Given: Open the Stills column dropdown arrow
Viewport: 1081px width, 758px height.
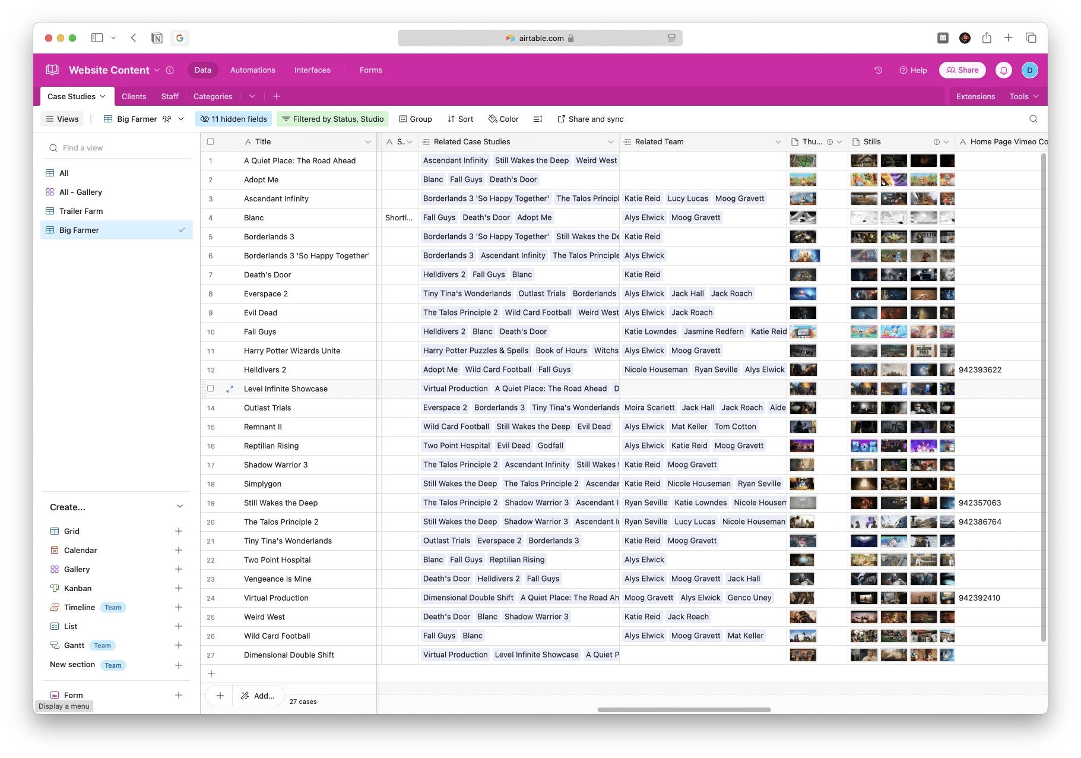Looking at the screenshot, I should pos(946,142).
